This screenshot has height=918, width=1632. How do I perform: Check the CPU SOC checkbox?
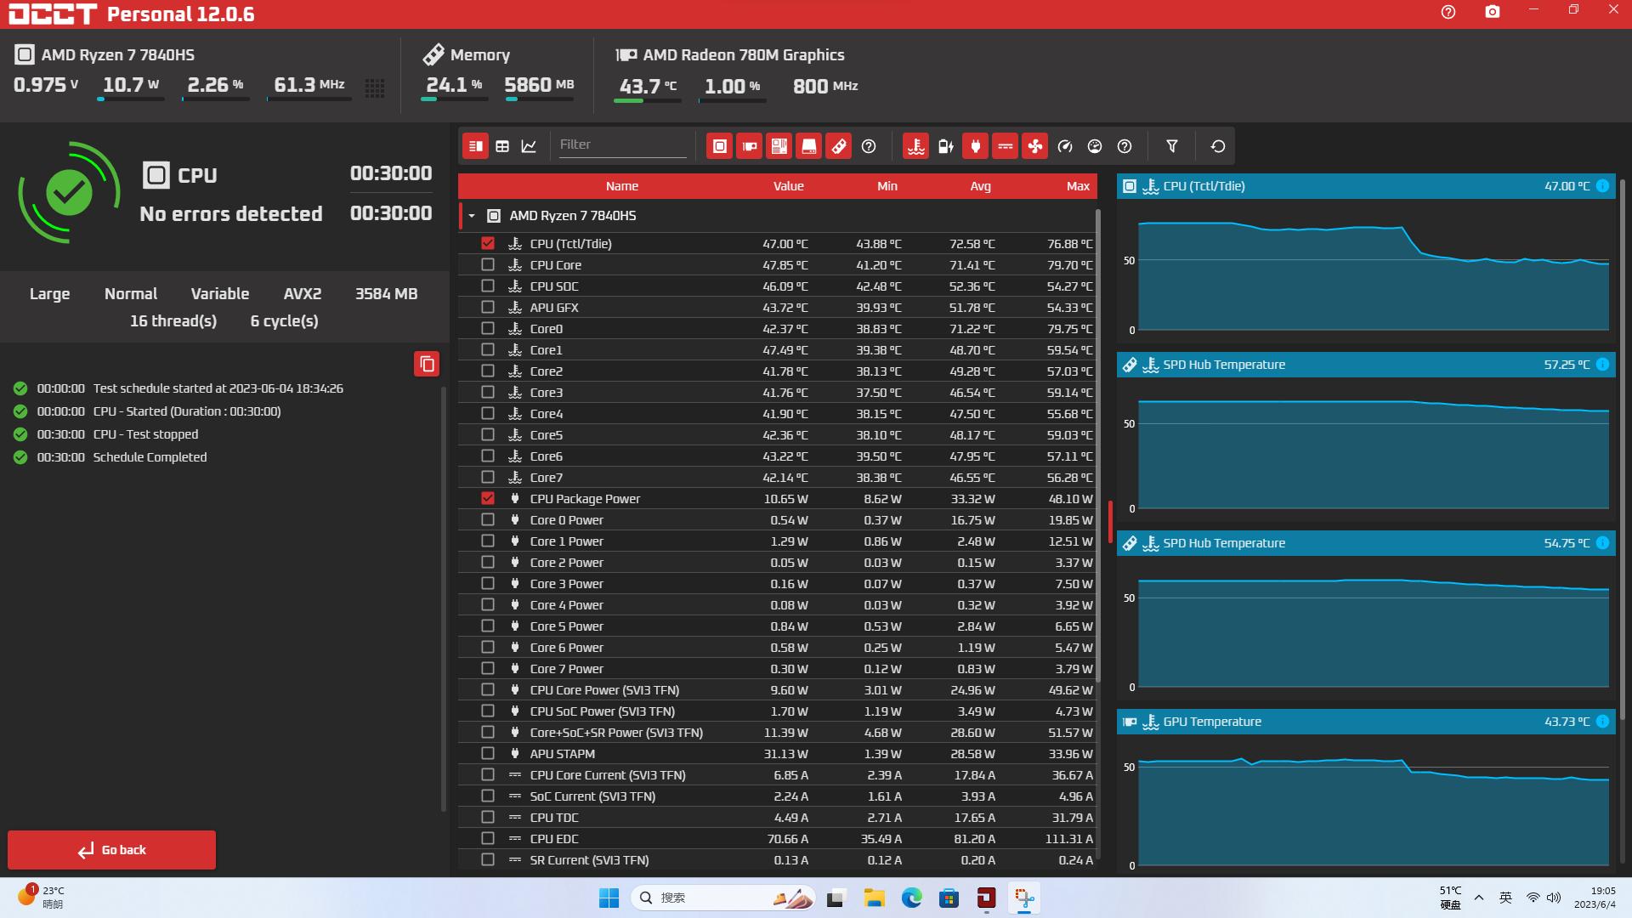[488, 286]
